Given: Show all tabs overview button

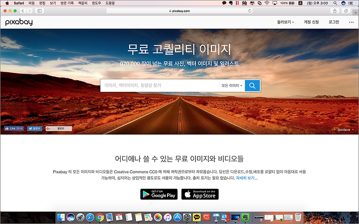Looking at the screenshot, I should coord(346,11).
